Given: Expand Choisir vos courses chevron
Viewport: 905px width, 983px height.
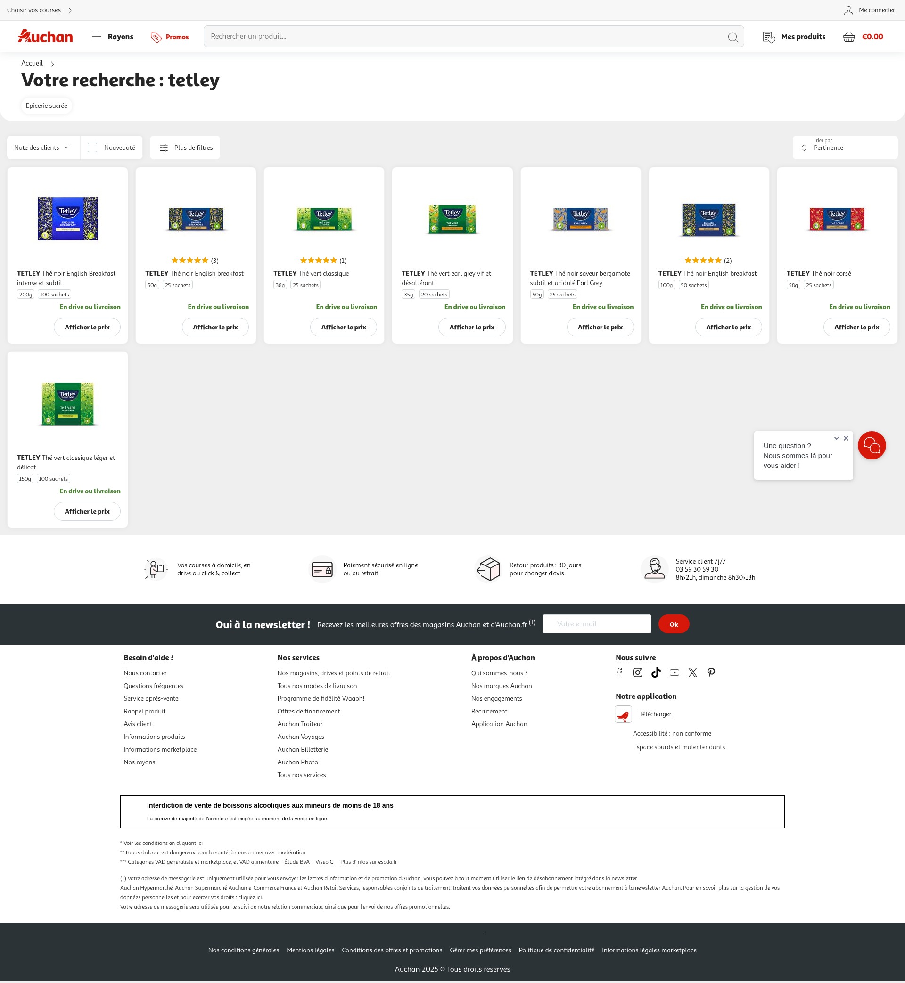Looking at the screenshot, I should (70, 10).
